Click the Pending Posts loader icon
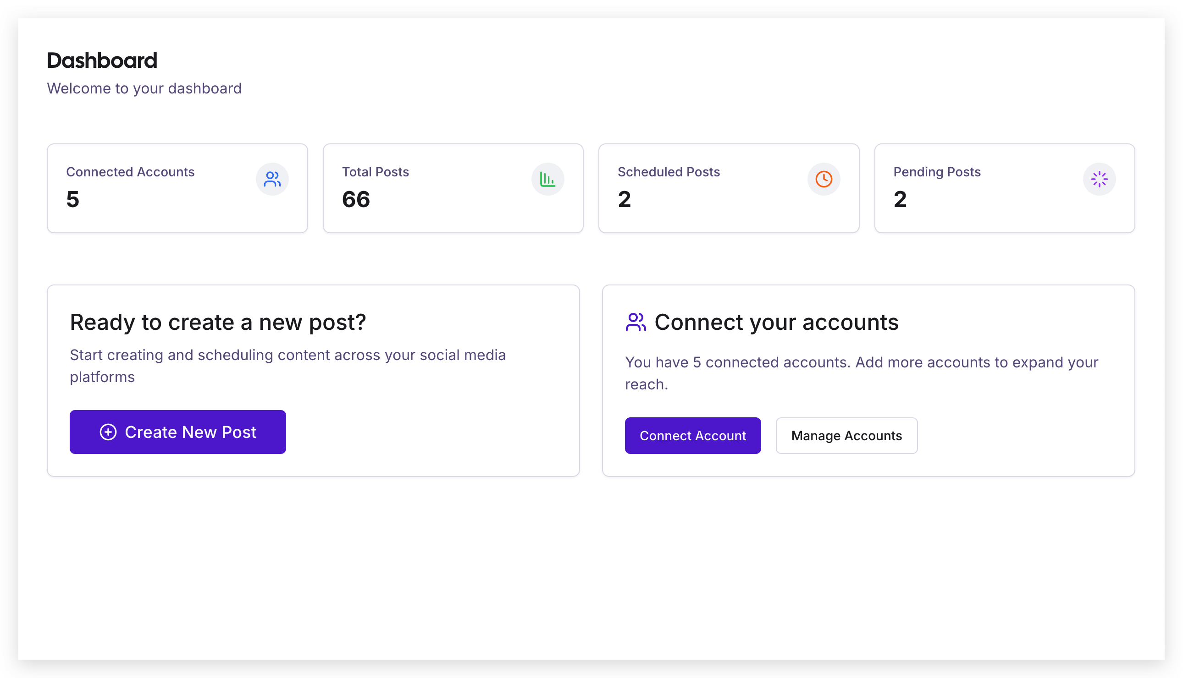This screenshot has width=1183, height=678. [x=1099, y=179]
